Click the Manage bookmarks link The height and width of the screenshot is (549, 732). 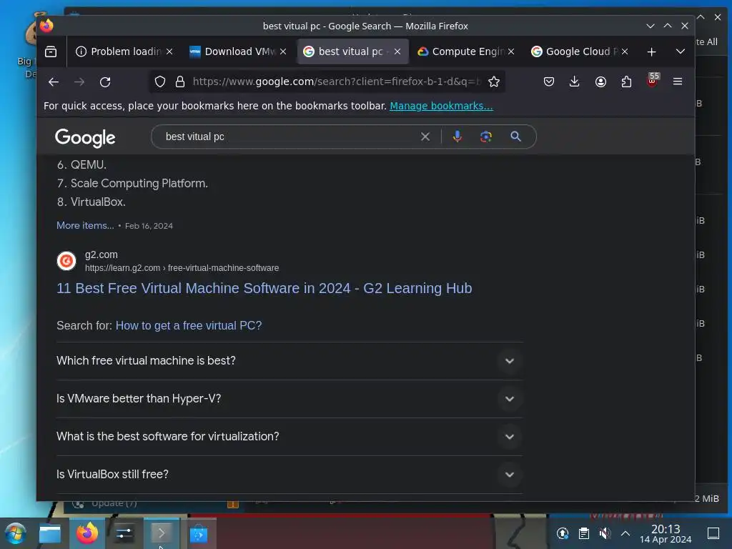(x=441, y=106)
